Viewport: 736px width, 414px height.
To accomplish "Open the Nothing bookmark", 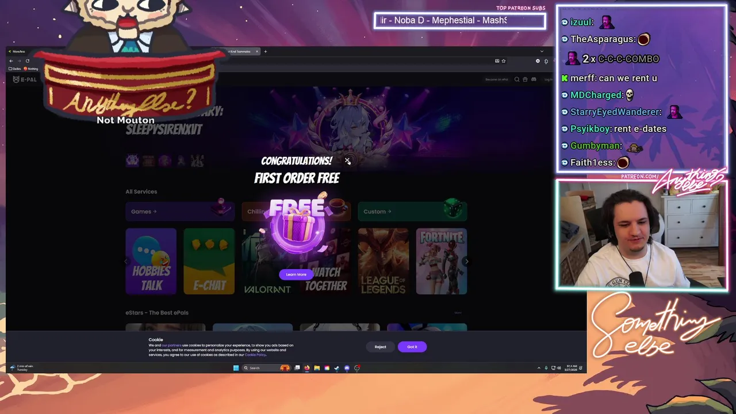I will 31,68.
